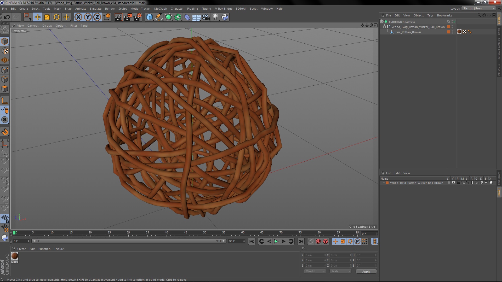Collapse Wood_Twig_Rattan_Wicker_Ball_Brown object tree
This screenshot has height=282, width=502.
point(385,27)
